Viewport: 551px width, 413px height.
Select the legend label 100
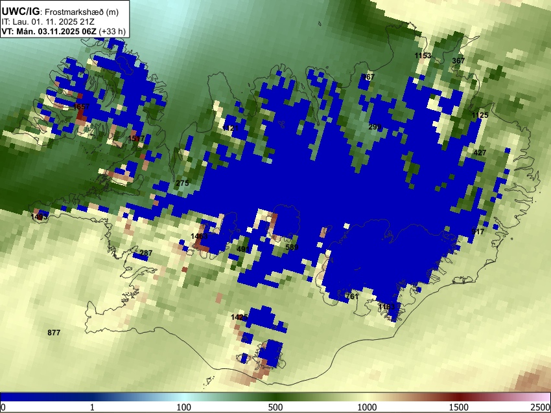184,407
